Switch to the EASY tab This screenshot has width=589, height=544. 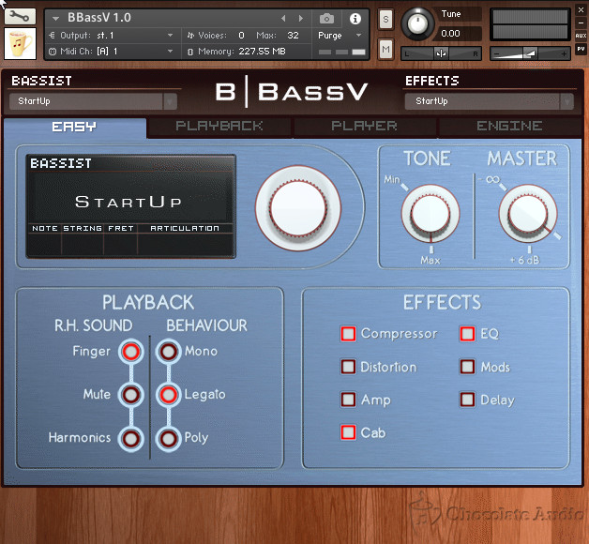(74, 127)
